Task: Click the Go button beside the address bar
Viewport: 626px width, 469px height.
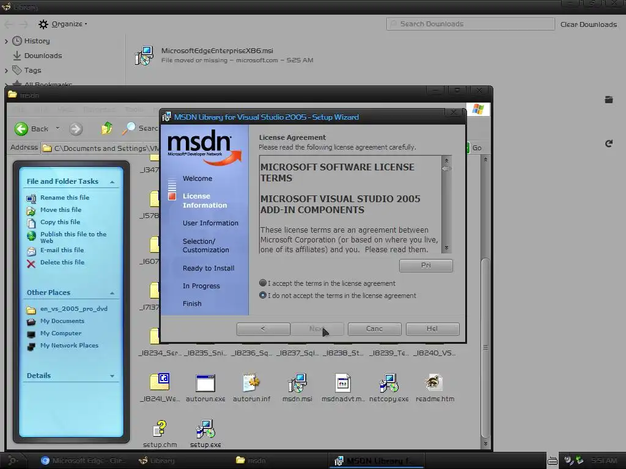Action: coord(474,148)
